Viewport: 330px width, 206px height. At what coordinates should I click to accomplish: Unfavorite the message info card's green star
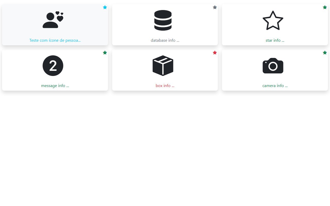click(105, 53)
